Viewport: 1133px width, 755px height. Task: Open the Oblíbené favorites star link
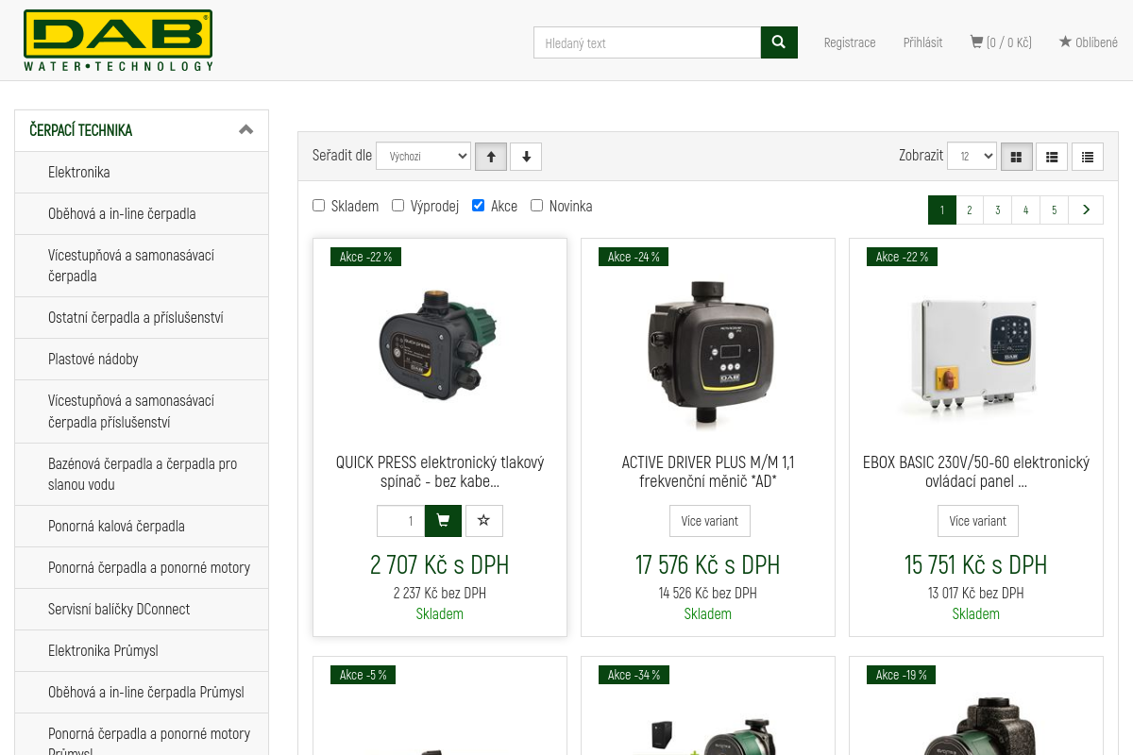[x=1088, y=42]
